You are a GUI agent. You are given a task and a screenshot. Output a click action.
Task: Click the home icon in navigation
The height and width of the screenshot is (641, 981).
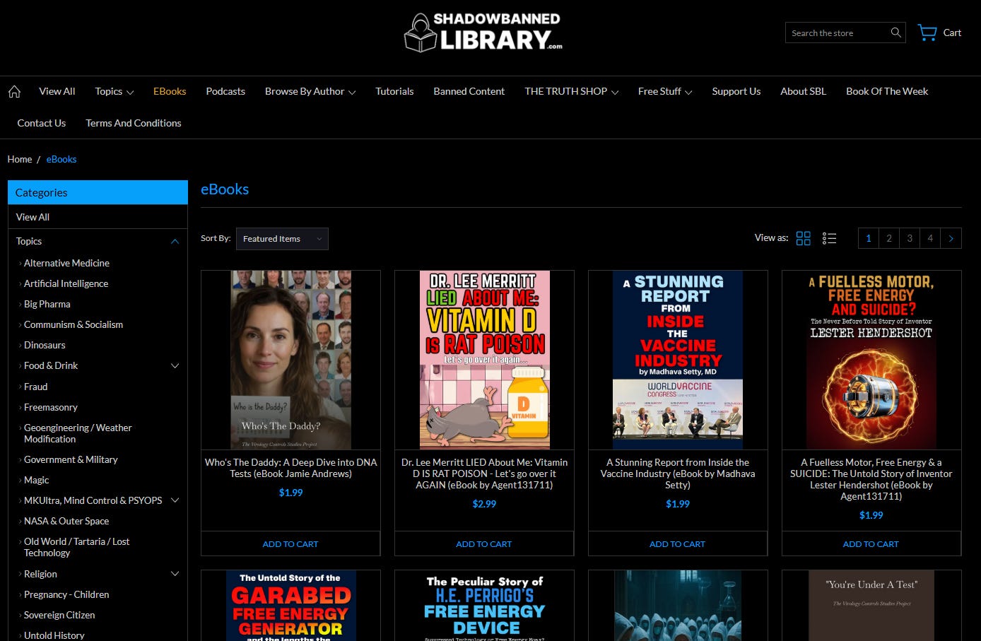(14, 91)
